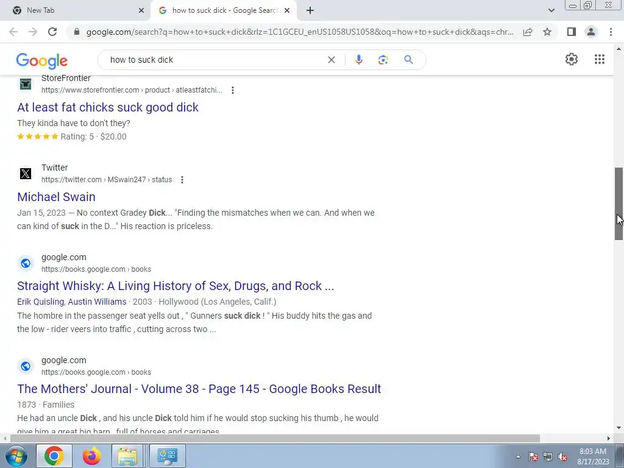
Task: Show hidden tray icons arrow
Action: pyautogui.click(x=518, y=456)
